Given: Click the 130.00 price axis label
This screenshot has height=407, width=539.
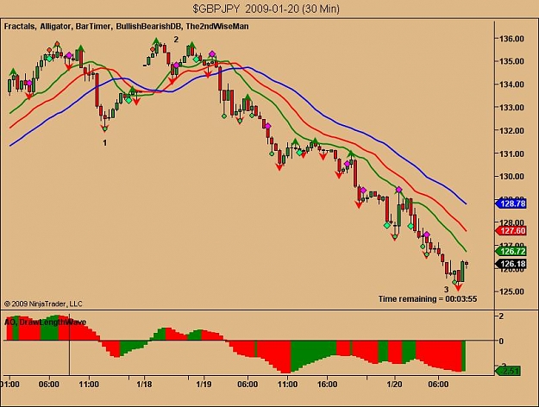Looking at the screenshot, I should [x=512, y=177].
